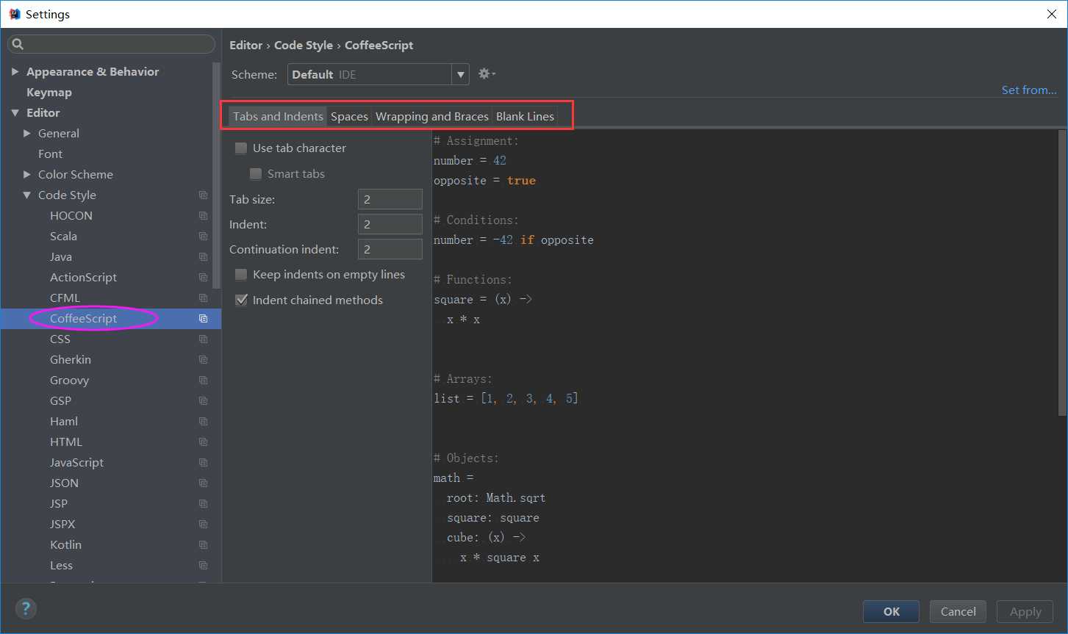Click copy icon on Gherkin row
This screenshot has height=634, width=1068.
pos(204,360)
